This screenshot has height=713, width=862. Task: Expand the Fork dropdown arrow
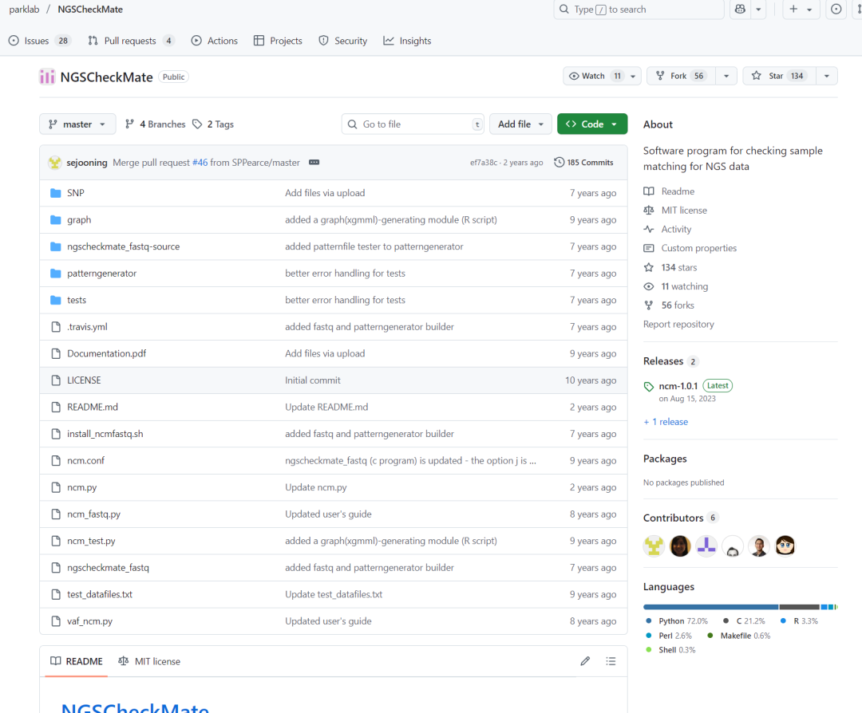point(726,76)
